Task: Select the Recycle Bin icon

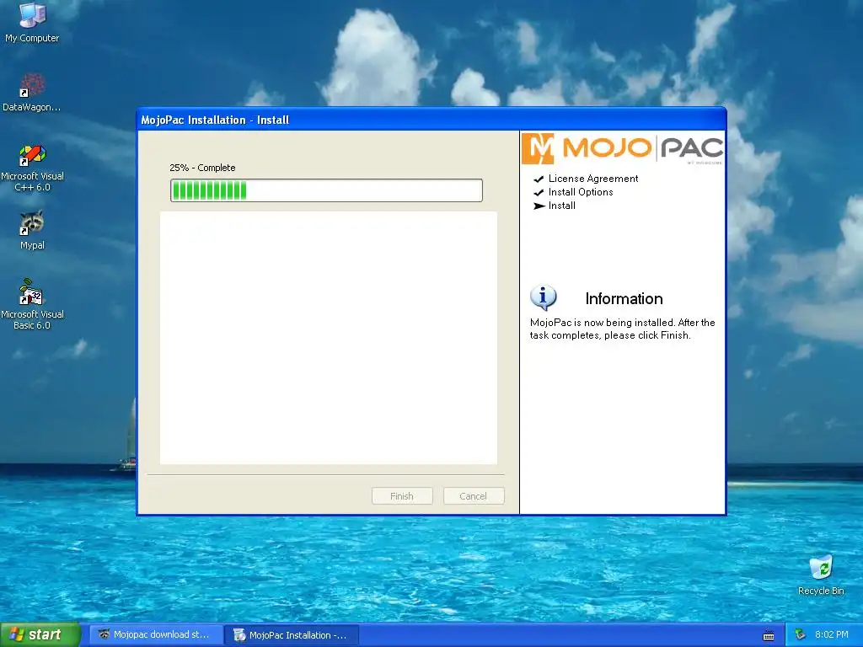Action: pyautogui.click(x=821, y=575)
